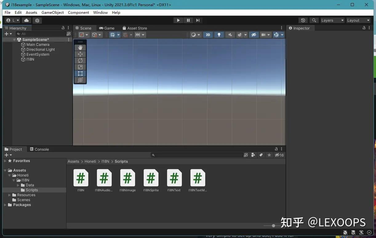Toggle 2D mode in the Scene view
Image resolution: width=376 pixels, height=238 pixels.
[208, 35]
